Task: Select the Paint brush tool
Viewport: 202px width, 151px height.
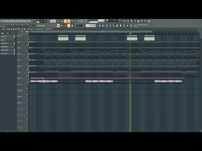Action: coord(9,29)
